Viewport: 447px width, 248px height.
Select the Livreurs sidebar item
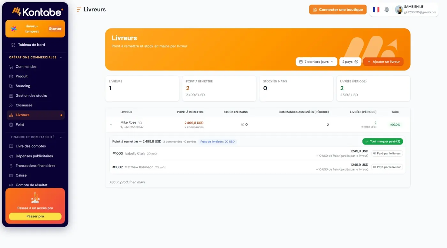pos(36,115)
